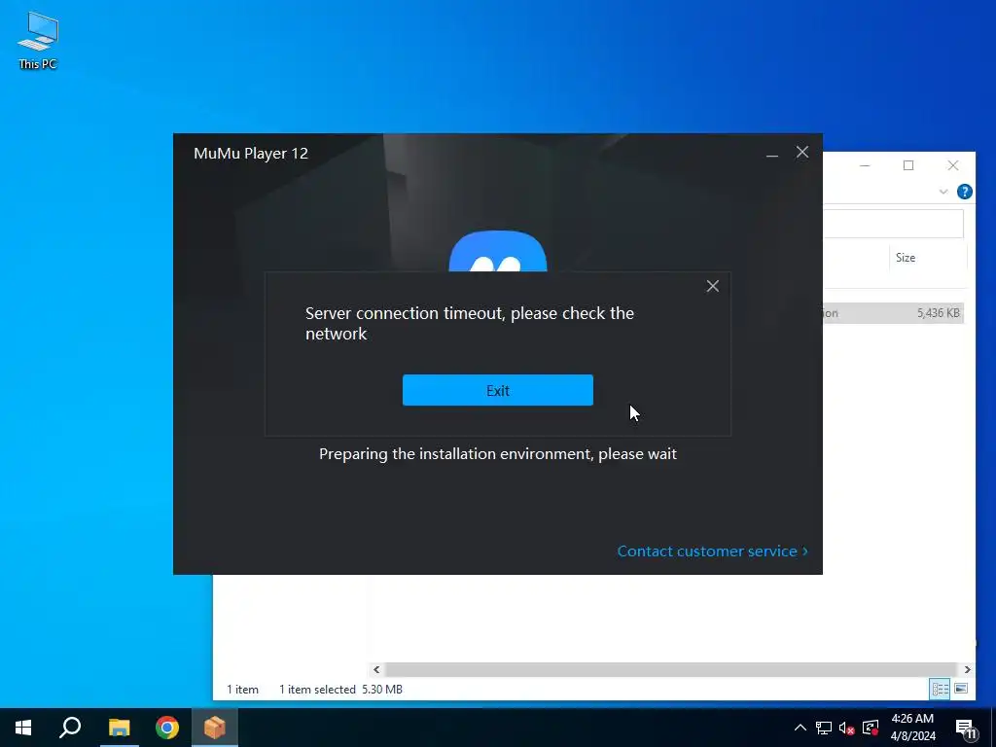Open the Contact customer service link

click(x=712, y=551)
